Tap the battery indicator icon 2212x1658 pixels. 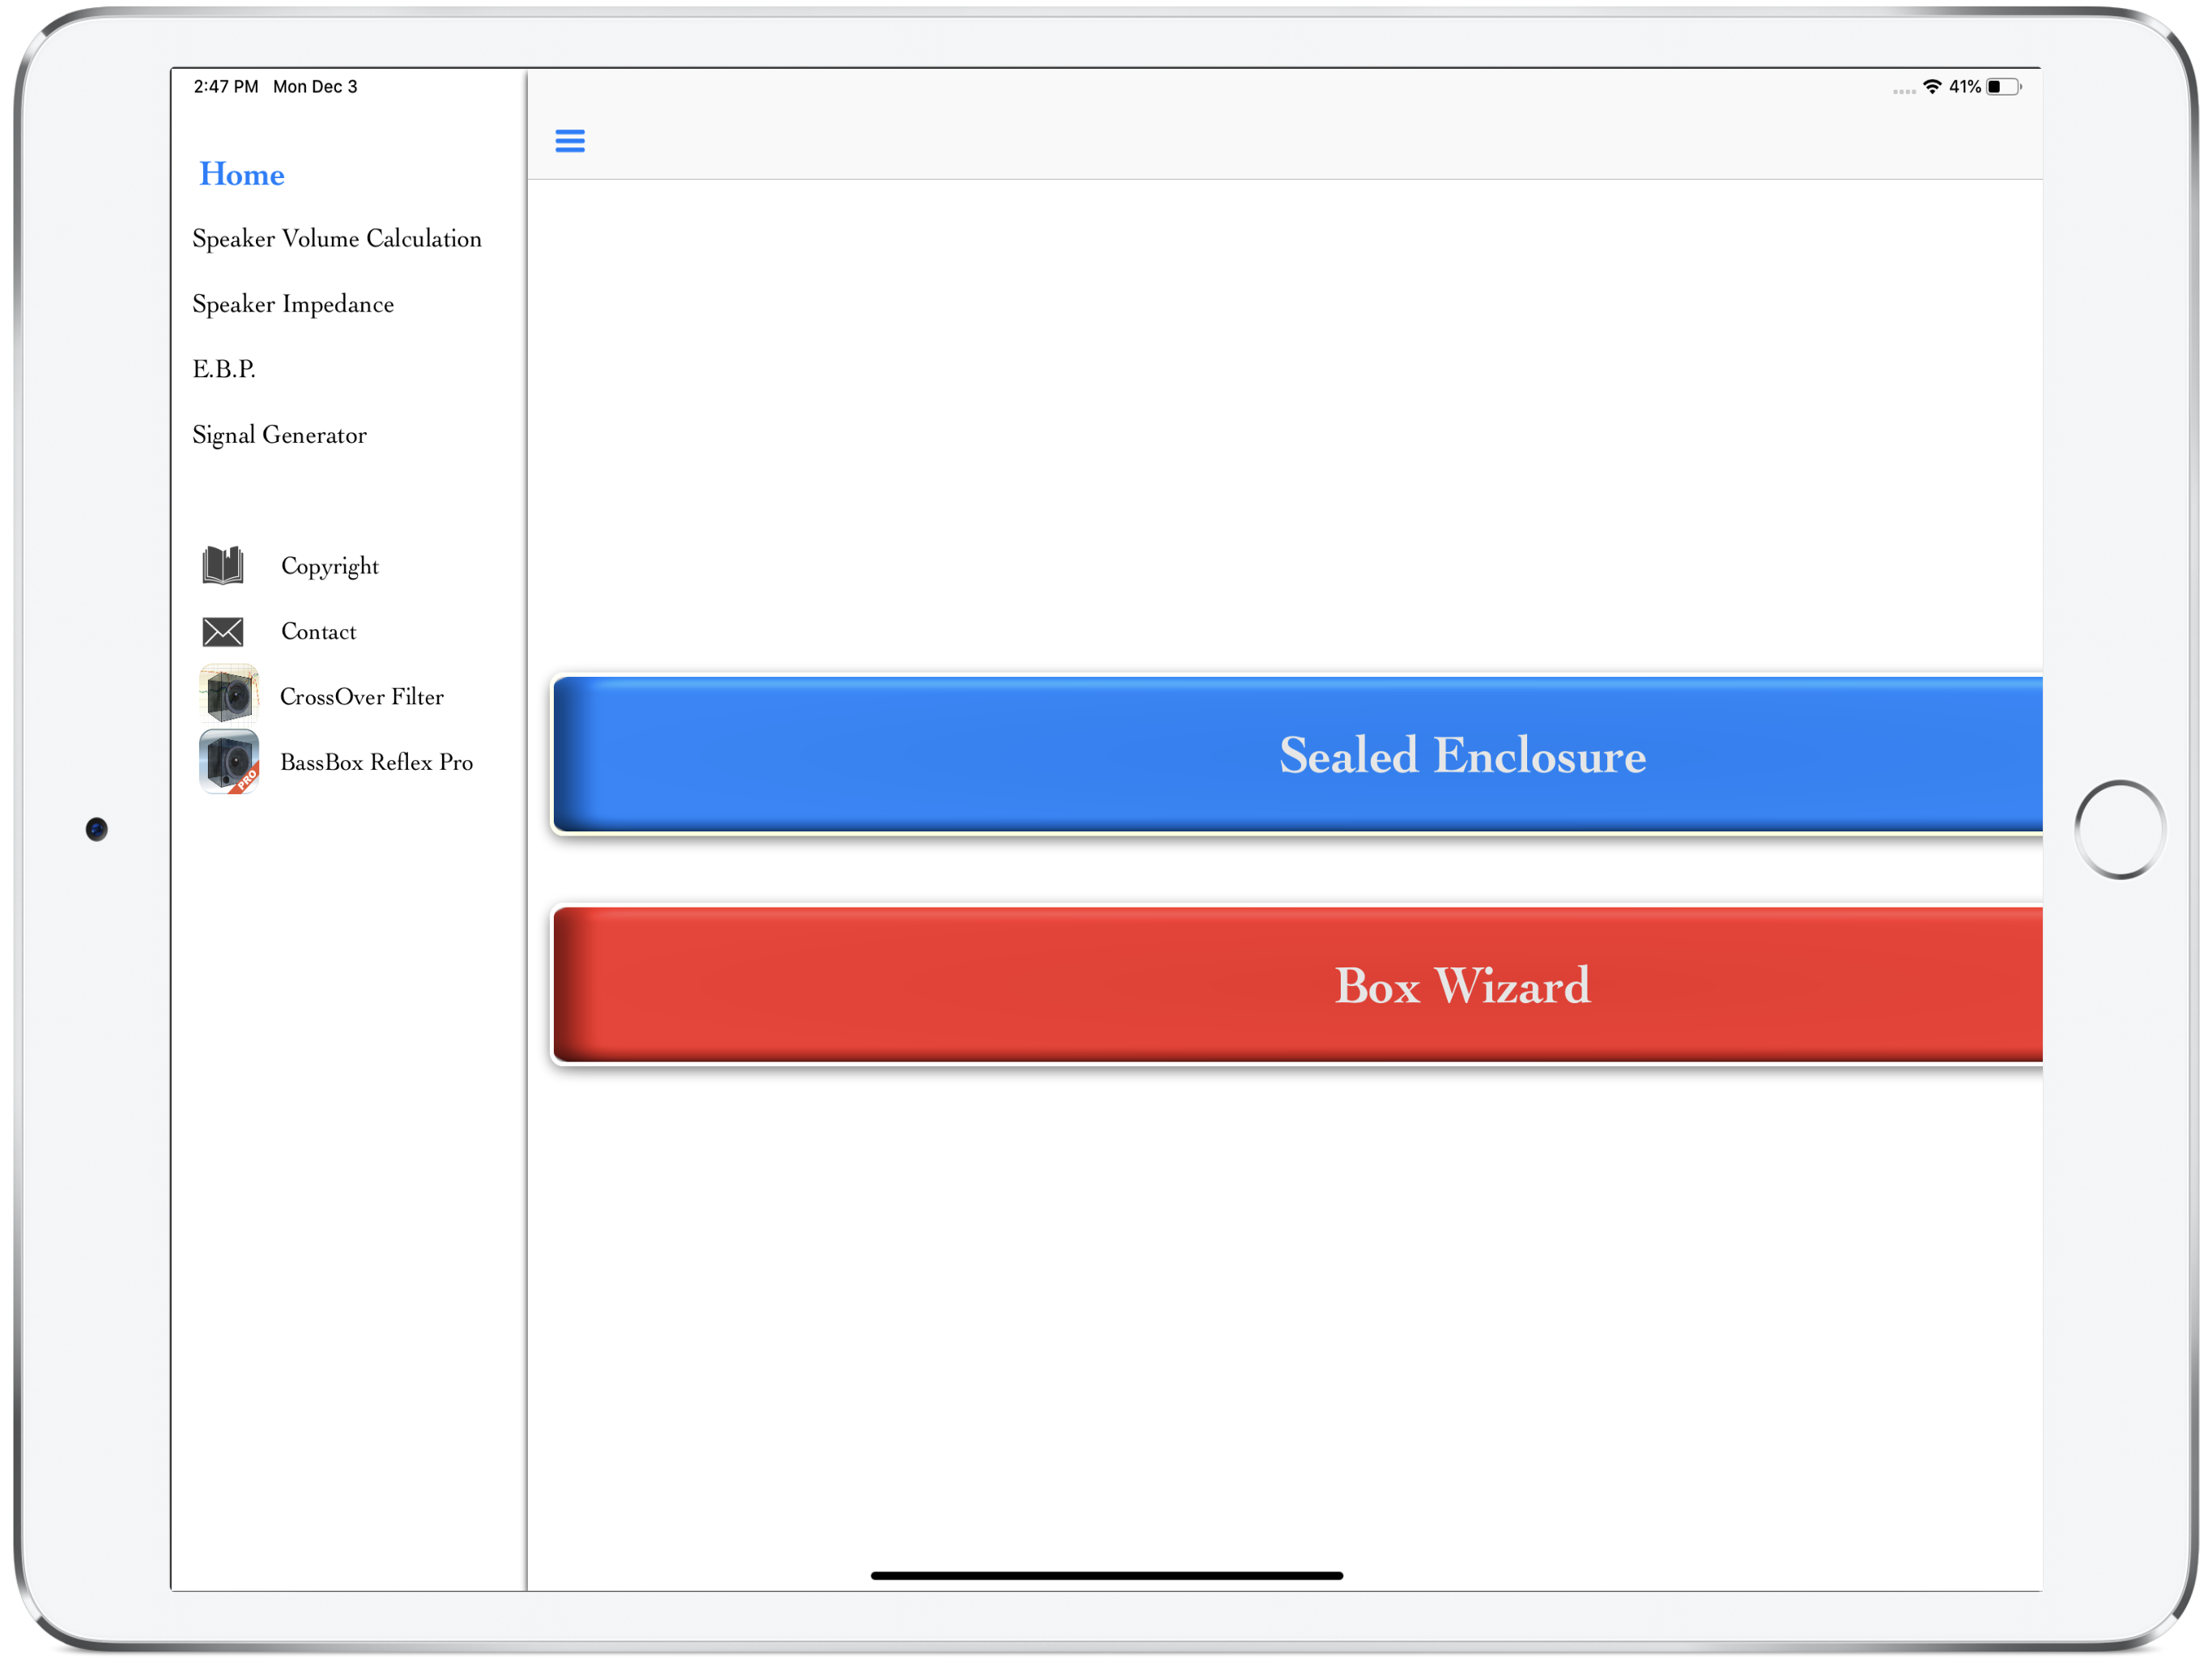2003,87
